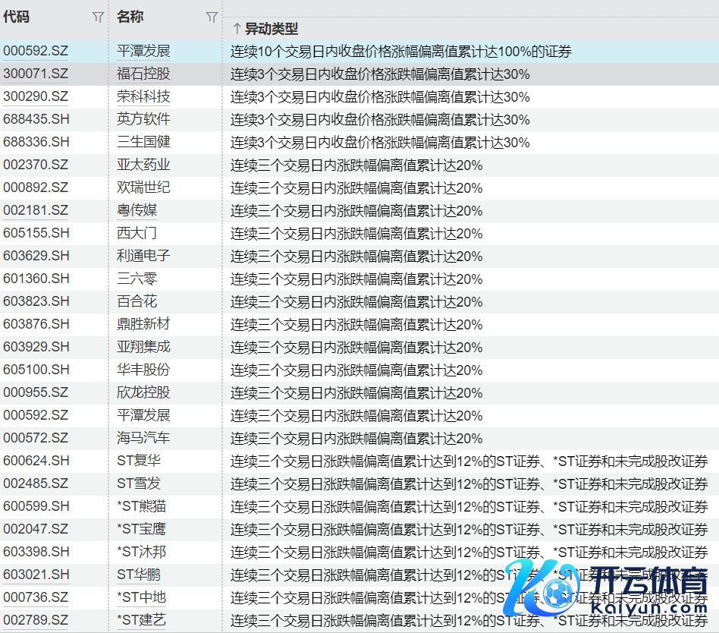Click 海马汽车 in the name column
The height and width of the screenshot is (633, 719).
(143, 439)
